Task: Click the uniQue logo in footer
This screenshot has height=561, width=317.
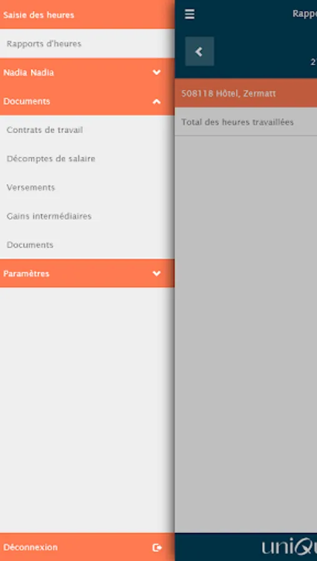Action: point(289,547)
